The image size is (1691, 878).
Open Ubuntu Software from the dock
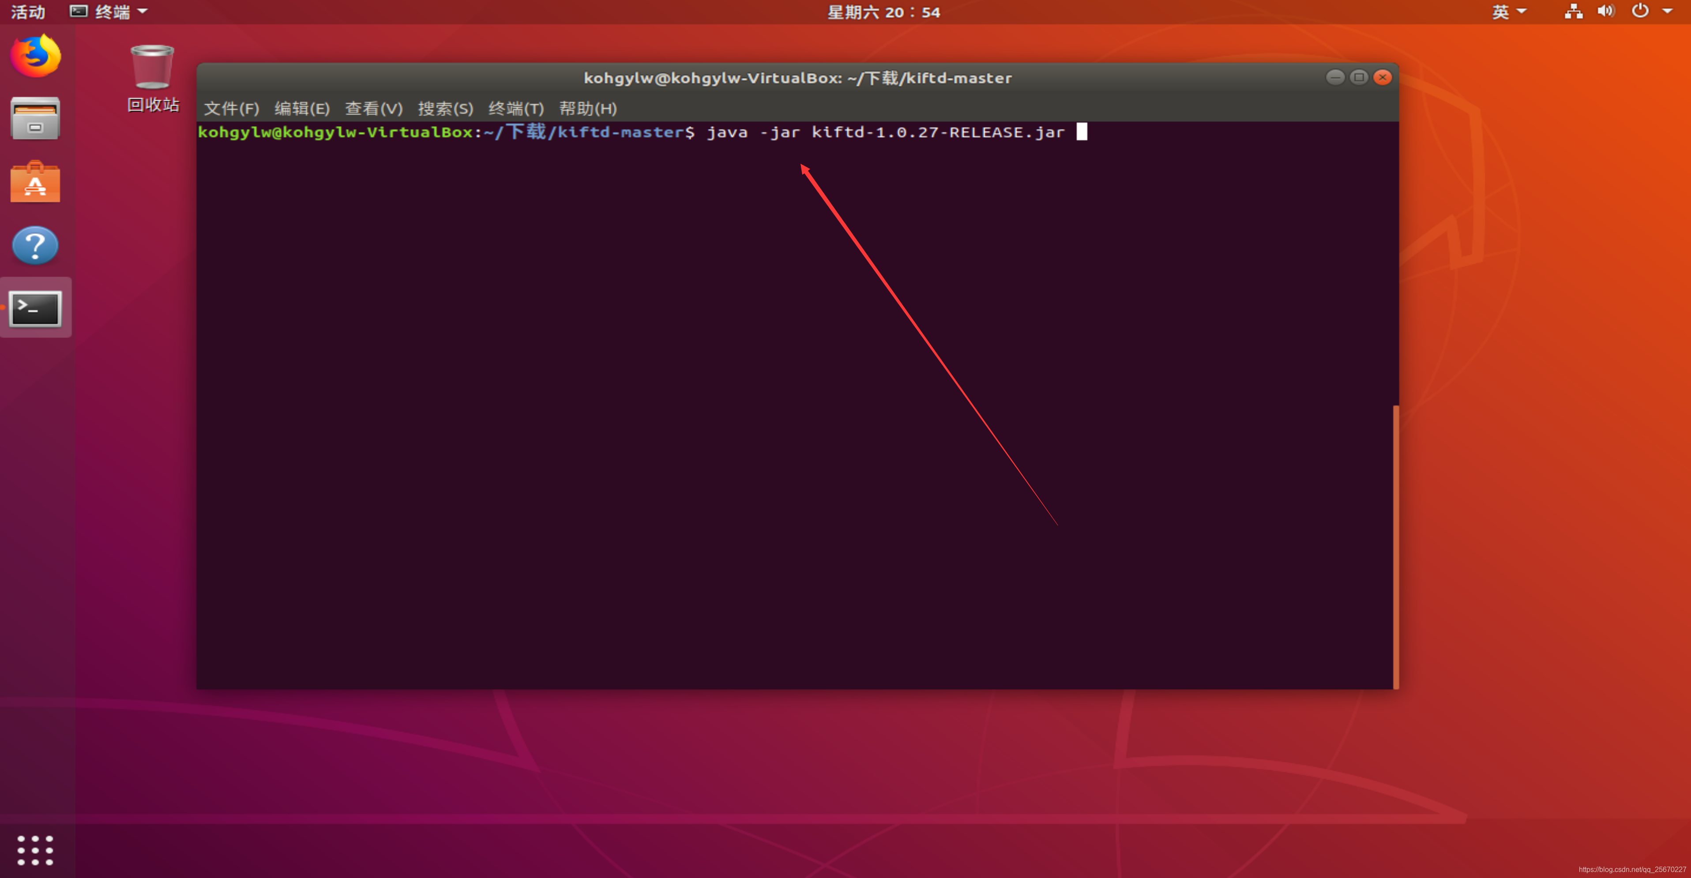[x=35, y=182]
